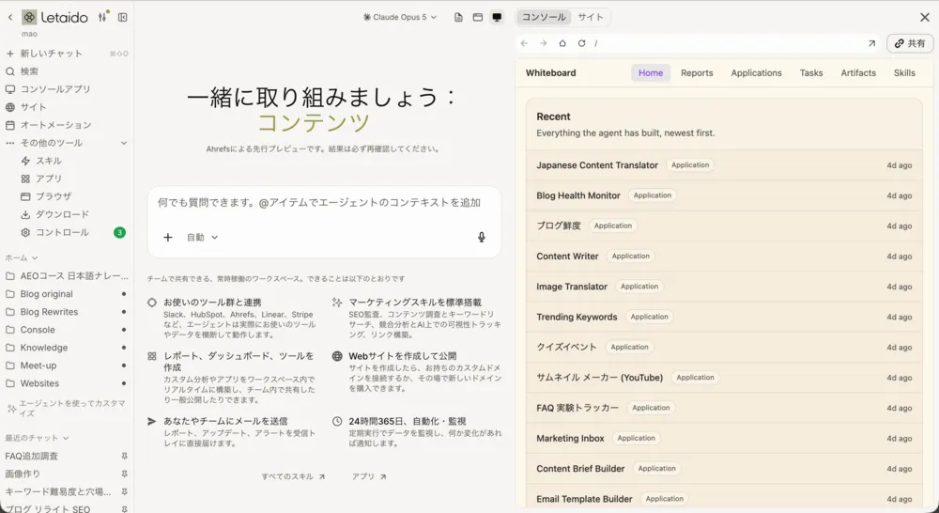This screenshot has height=513, width=939.
Task: Unpin the FAQ追加調査 chat pin icon
Action: pyautogui.click(x=125, y=456)
